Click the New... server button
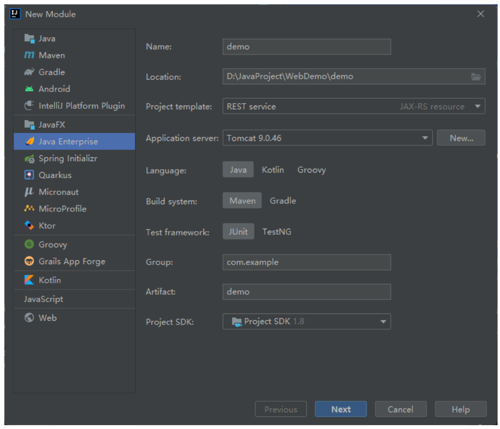The width and height of the screenshot is (500, 429). (461, 138)
